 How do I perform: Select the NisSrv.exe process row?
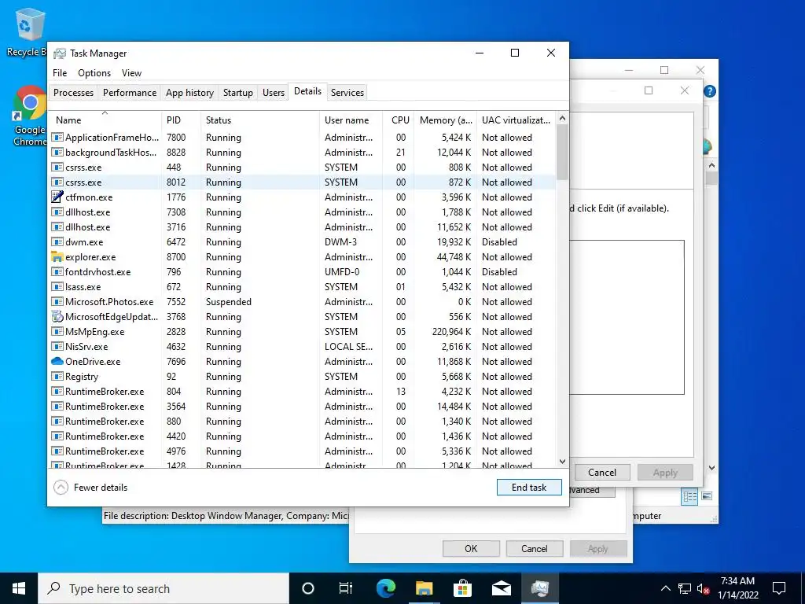click(303, 347)
